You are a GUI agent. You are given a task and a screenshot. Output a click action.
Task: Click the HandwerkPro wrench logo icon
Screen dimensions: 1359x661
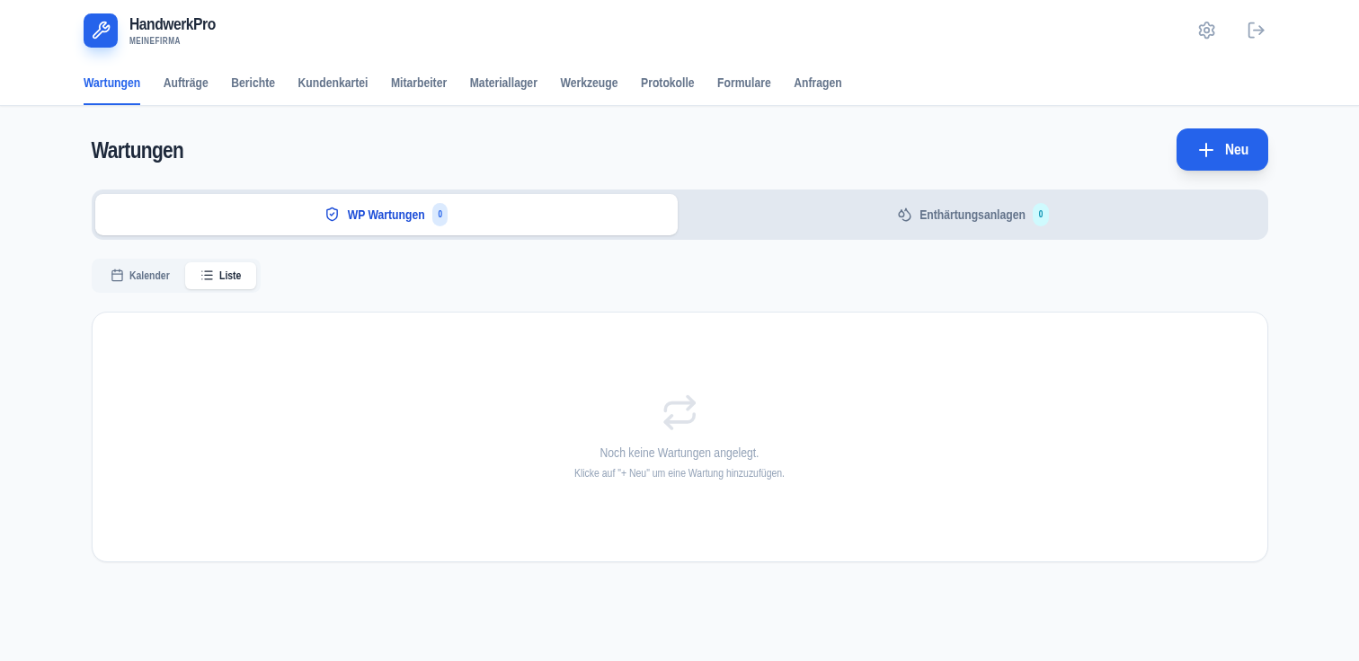click(x=101, y=31)
